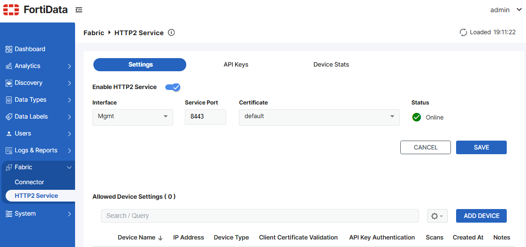Image resolution: width=526 pixels, height=247 pixels.
Task: Open the table gear settings dropdown
Action: [x=437, y=216]
